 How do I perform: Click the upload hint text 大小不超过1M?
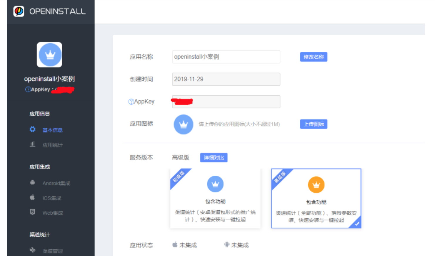[x=239, y=124]
